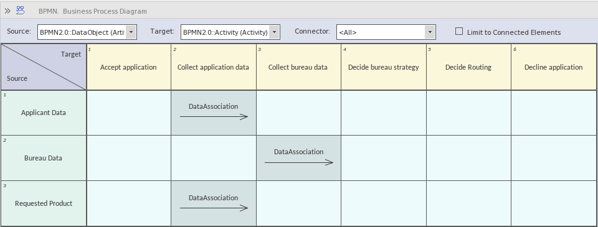Click the Source/Target corner header cell
Viewport: 598px width, 227px height.
(44, 67)
